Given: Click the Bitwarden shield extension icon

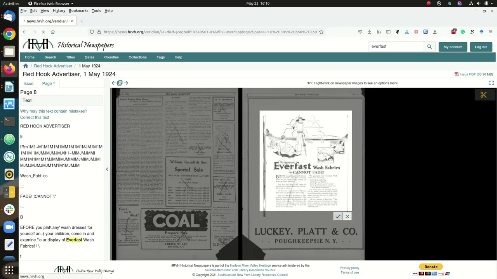Looking at the screenshot, I should coord(426,32).
